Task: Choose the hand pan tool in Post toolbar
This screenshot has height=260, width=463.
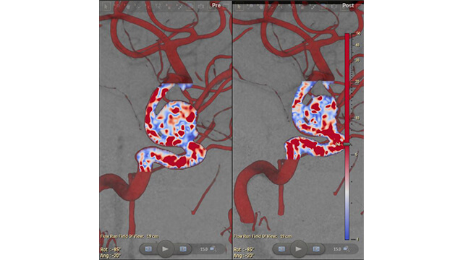Action: (x=261, y=6)
